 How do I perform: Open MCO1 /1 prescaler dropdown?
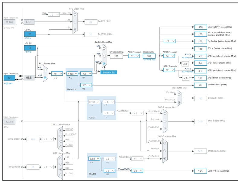pyautogui.click(x=48, y=167)
